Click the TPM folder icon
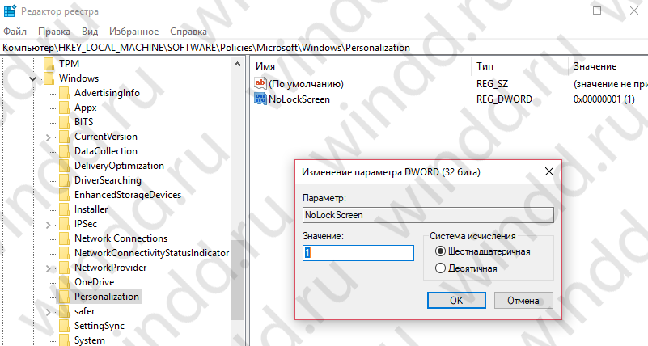The width and height of the screenshot is (648, 346). (x=49, y=64)
